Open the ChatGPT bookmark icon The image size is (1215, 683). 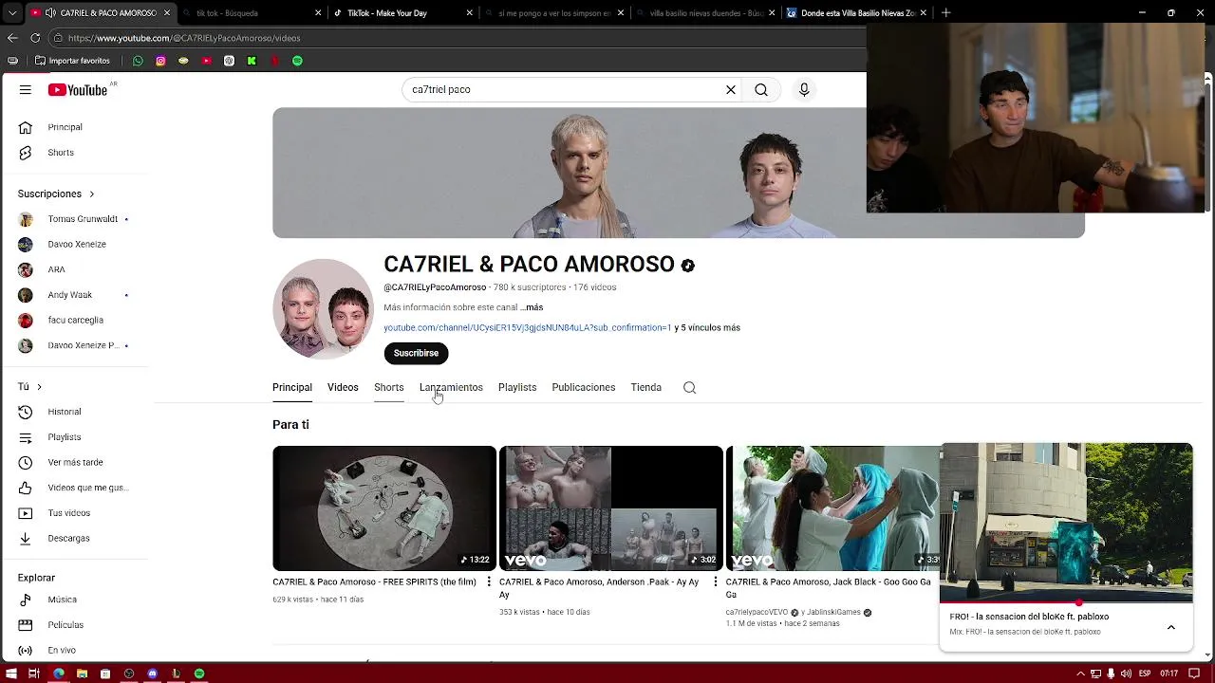coord(229,61)
